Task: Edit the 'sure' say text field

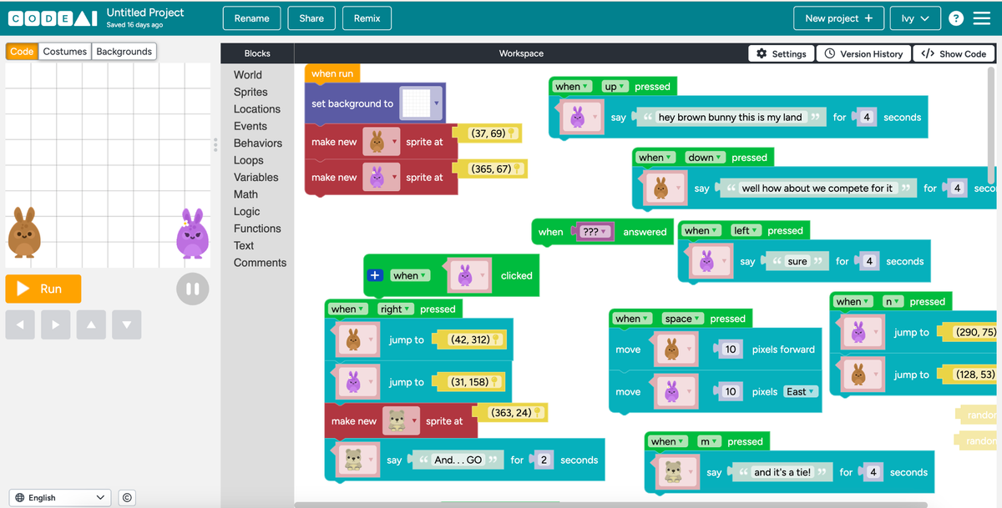Action: (797, 261)
